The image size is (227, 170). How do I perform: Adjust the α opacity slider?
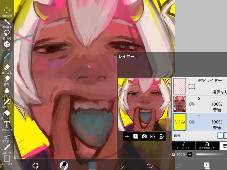pos(211,154)
